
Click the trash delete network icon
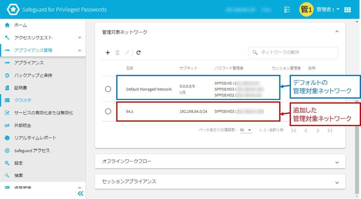117,52
